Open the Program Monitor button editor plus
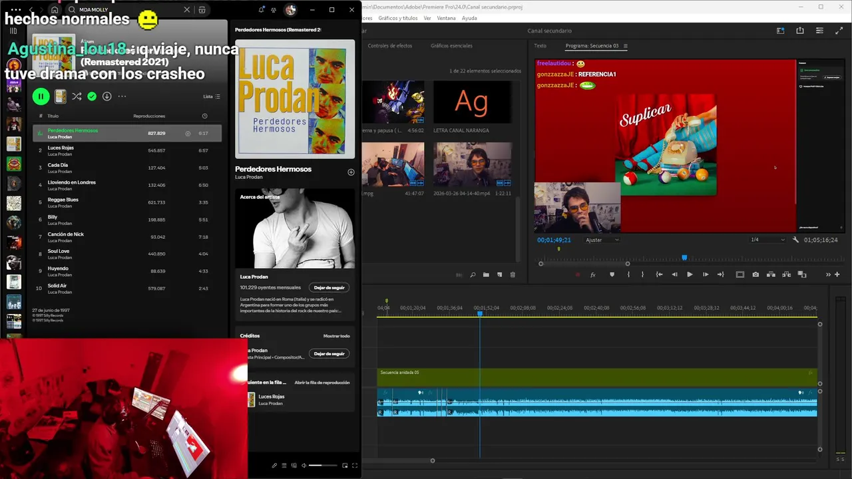The image size is (852, 479). [x=837, y=274]
